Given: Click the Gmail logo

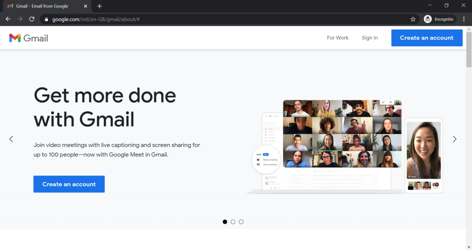Looking at the screenshot, I should [x=29, y=38].
